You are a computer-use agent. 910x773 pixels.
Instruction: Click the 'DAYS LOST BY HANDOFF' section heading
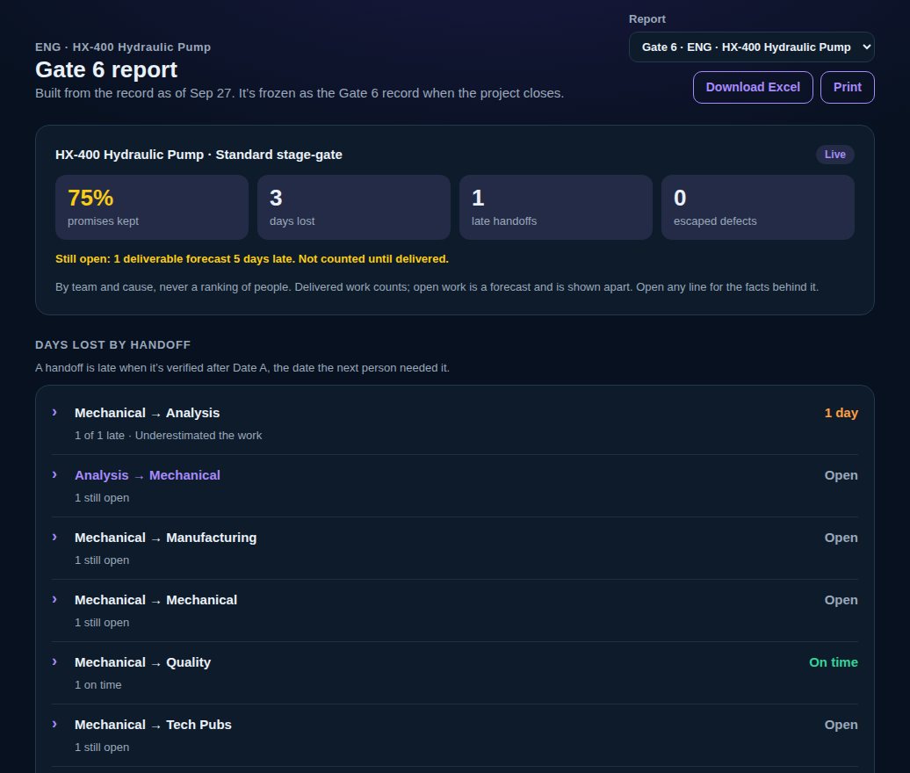pos(112,344)
